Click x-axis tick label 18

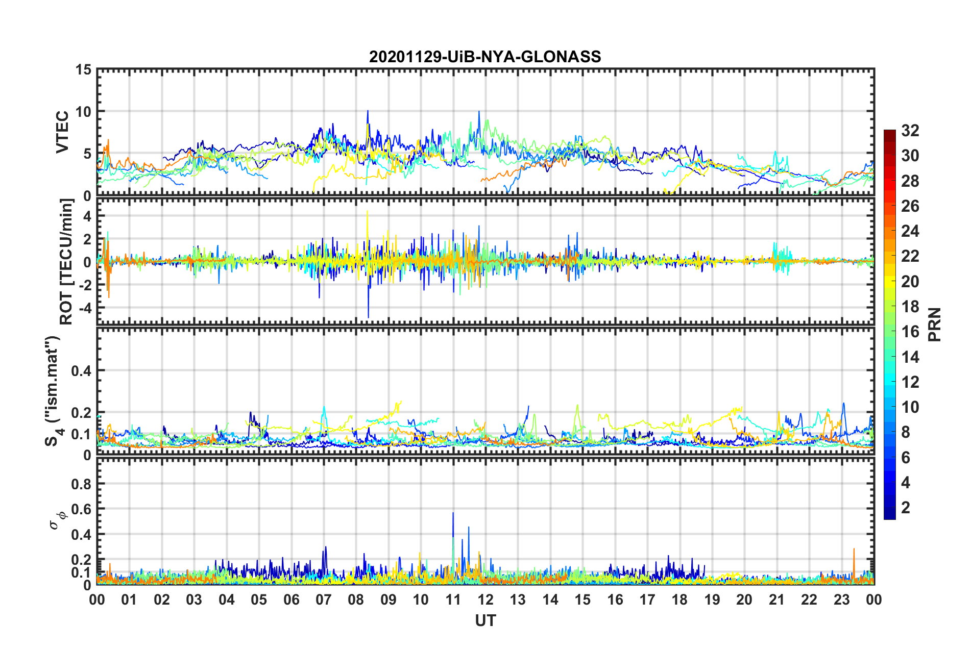pyautogui.click(x=680, y=600)
